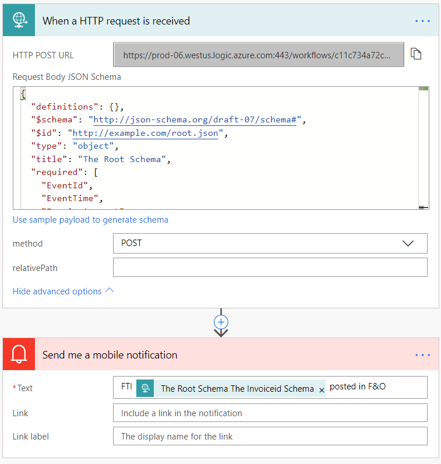Click the HTTP request trigger globe icon
441x464 pixels.
click(x=19, y=20)
